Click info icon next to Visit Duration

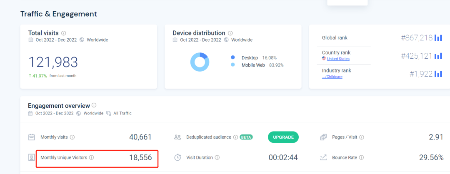(217, 157)
